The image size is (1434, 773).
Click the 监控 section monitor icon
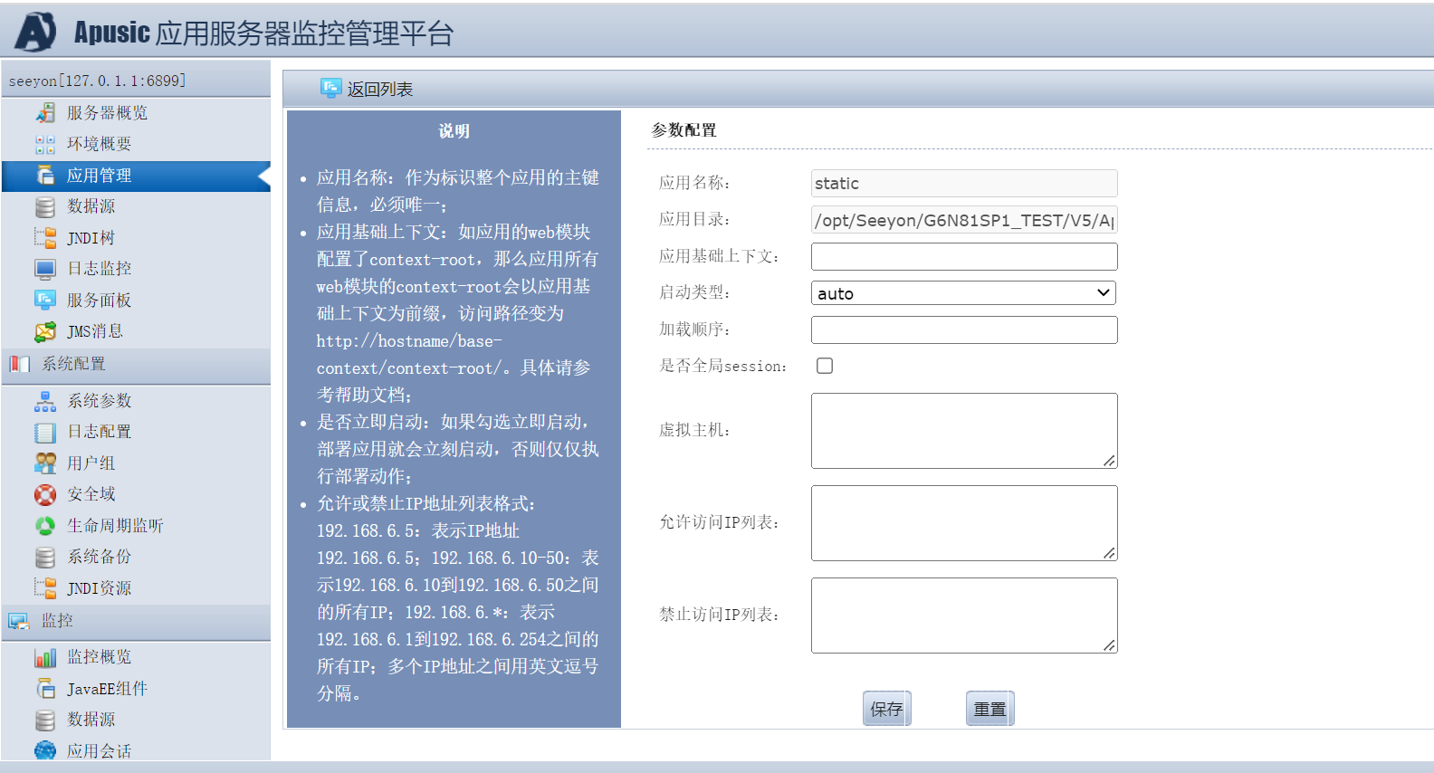(x=20, y=621)
